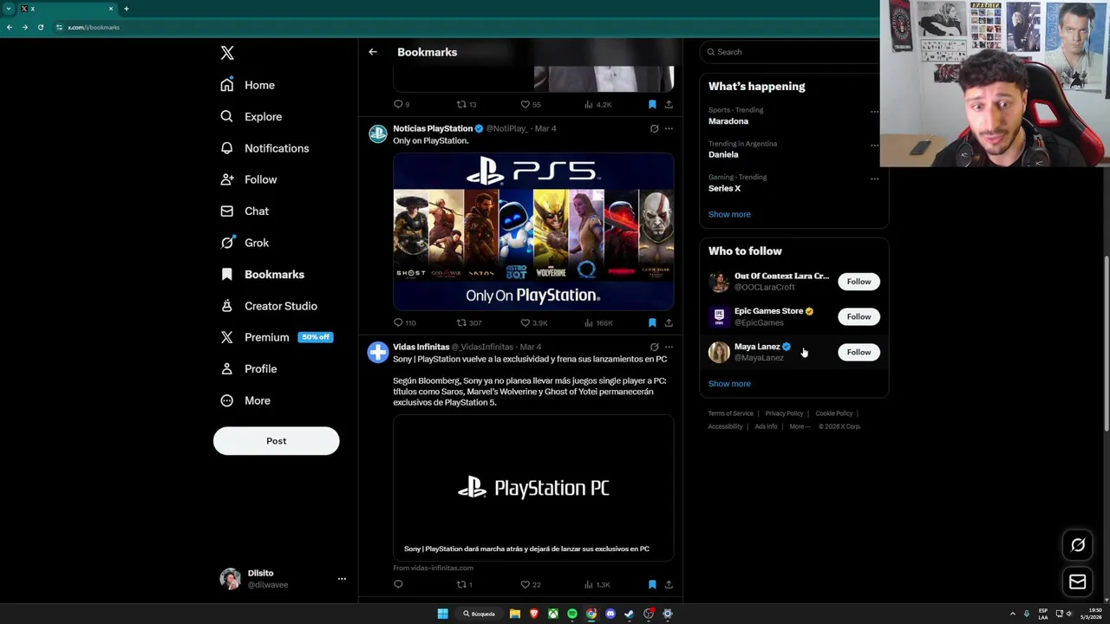Open the floating Grok button
Viewport: 1110px width, 624px height.
coord(1078,545)
